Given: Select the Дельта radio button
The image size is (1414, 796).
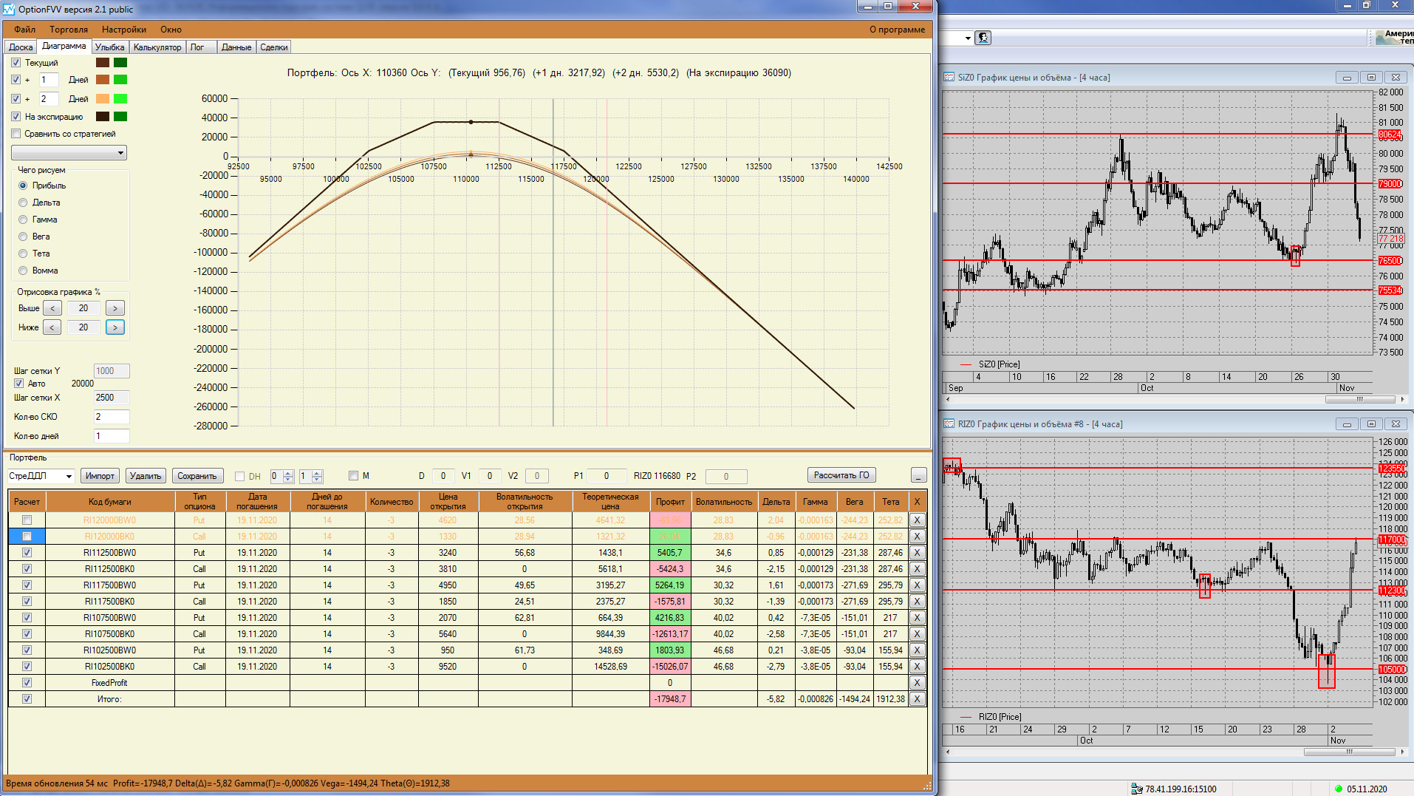Looking at the screenshot, I should point(23,203).
